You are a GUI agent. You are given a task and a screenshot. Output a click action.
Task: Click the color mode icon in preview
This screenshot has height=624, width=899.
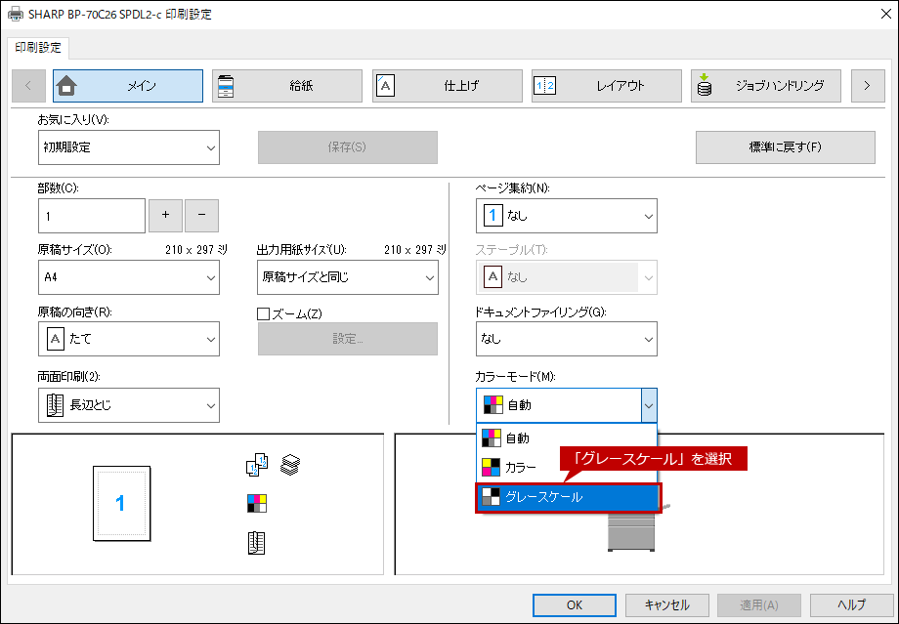[x=256, y=504]
